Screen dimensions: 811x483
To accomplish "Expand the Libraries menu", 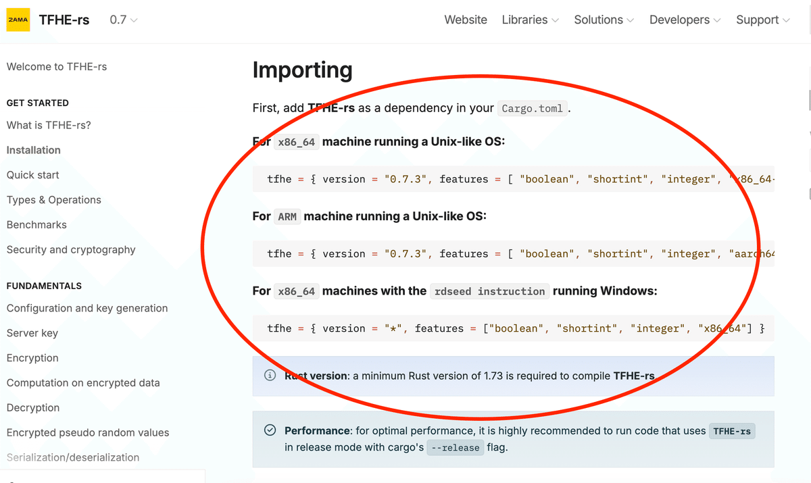I will [x=530, y=20].
